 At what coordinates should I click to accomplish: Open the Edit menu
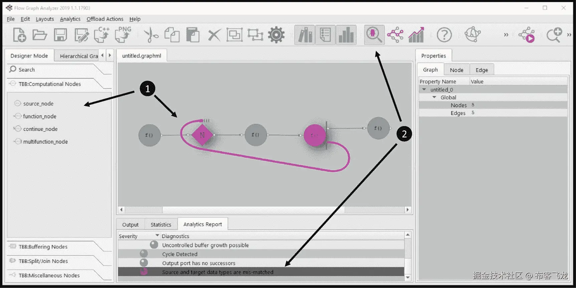(25, 19)
